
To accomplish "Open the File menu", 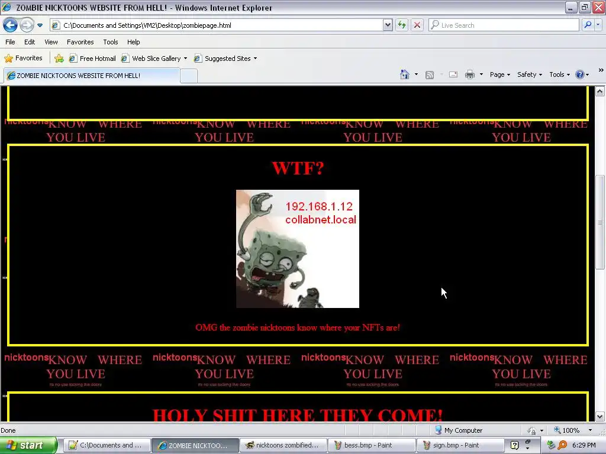I will tap(11, 42).
